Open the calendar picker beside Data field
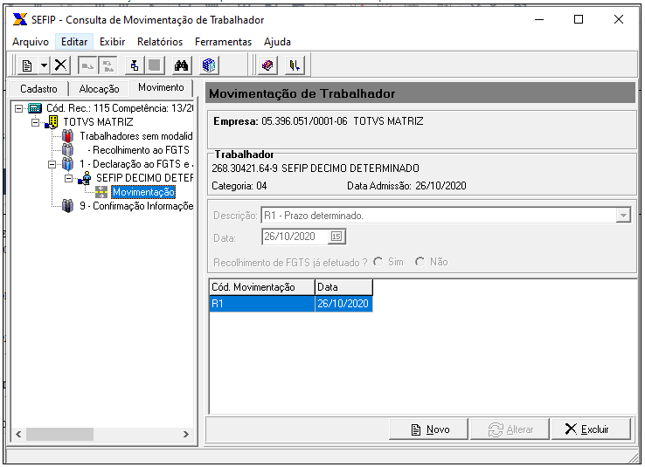 336,237
